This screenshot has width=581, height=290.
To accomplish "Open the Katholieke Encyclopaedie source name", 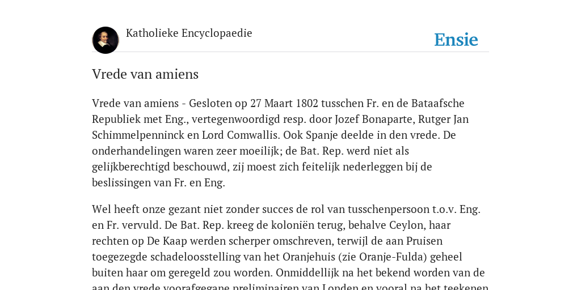I will [189, 33].
